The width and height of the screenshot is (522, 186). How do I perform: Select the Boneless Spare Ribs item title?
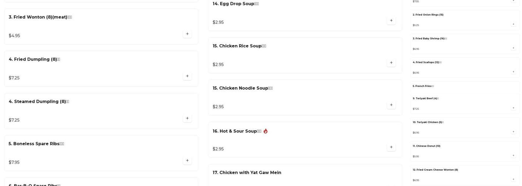[36, 144]
